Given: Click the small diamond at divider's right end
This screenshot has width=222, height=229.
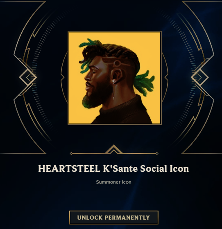Looking at the screenshot, I should coord(157,153).
